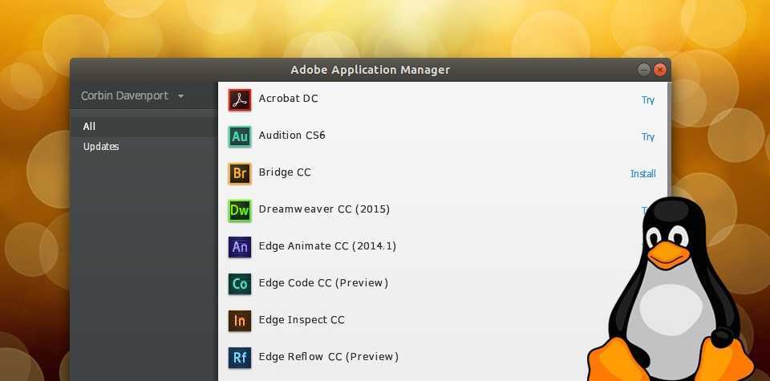The height and width of the screenshot is (381, 770).
Task: Open the Corbin Davenport account dropdown
Action: pos(125,96)
